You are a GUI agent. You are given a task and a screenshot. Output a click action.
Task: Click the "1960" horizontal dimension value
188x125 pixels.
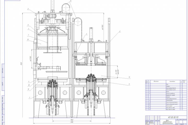72,120
